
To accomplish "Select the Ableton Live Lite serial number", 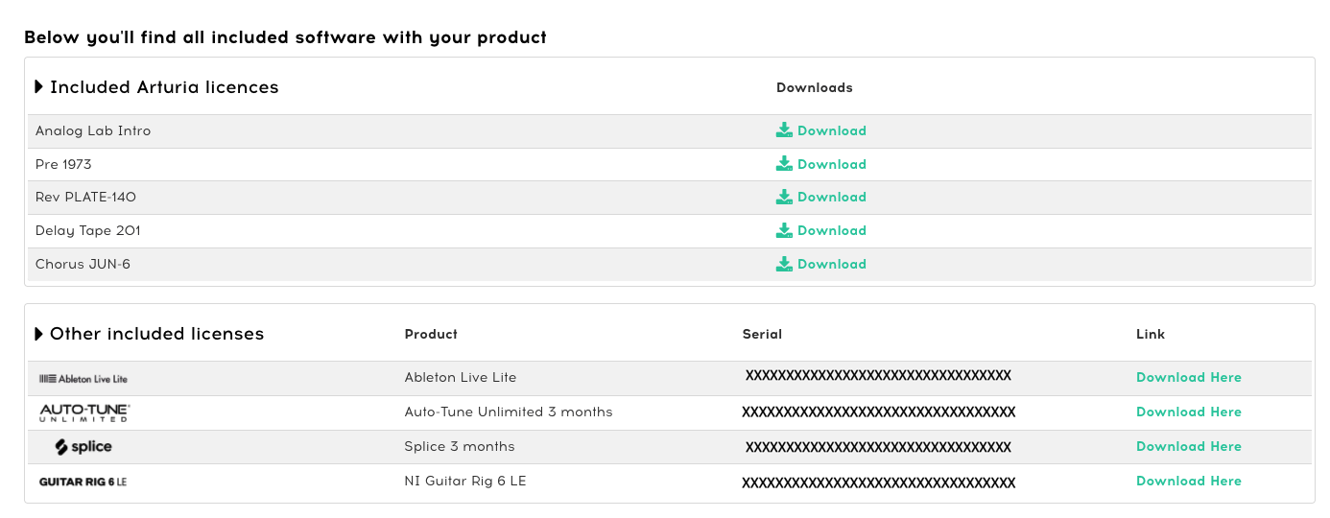I will [878, 376].
